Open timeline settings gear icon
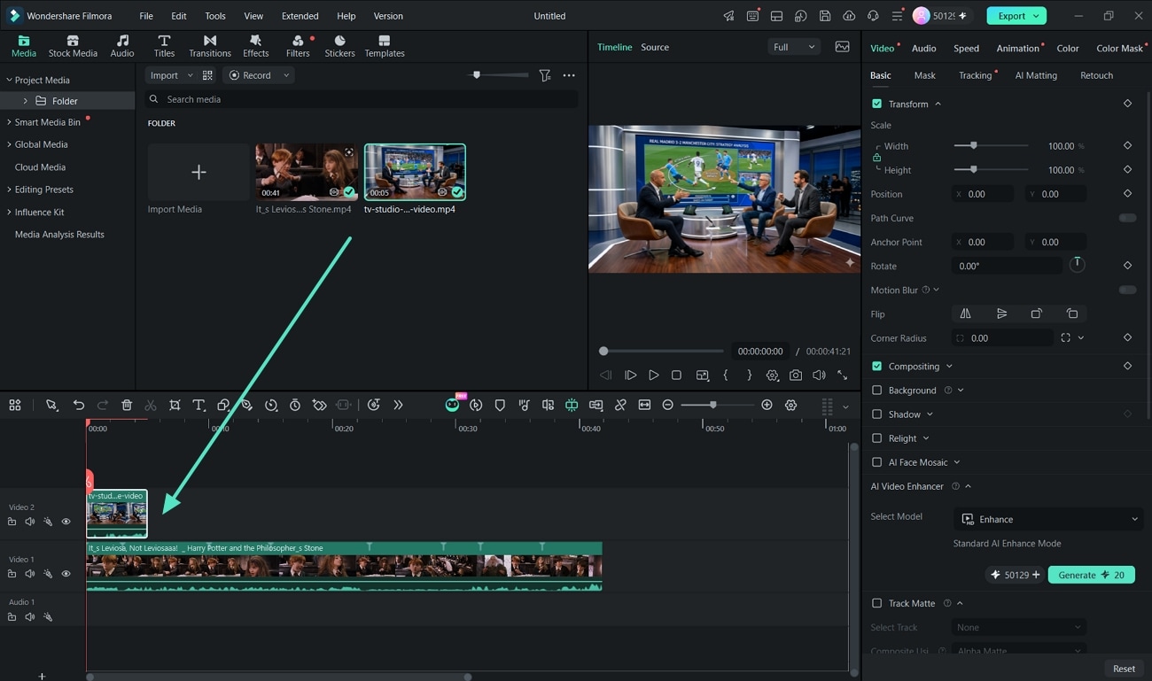 790,405
